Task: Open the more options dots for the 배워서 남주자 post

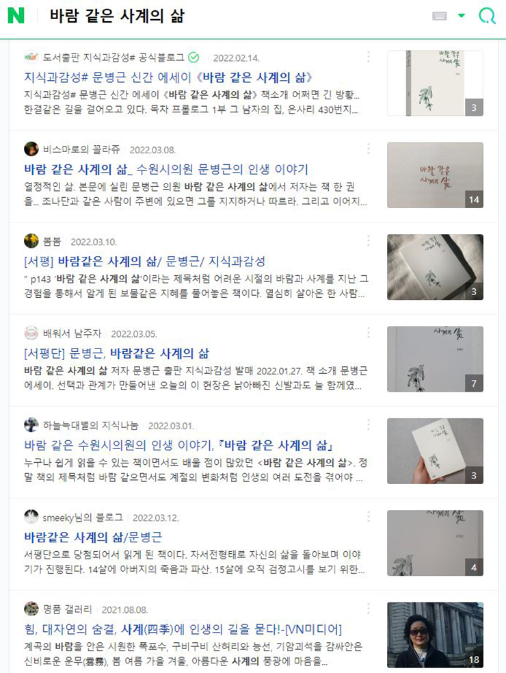Action: tap(369, 332)
